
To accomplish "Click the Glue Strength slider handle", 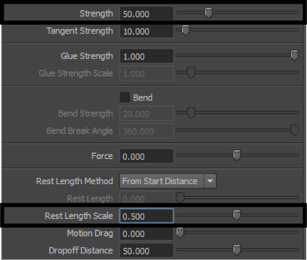I will [295, 56].
